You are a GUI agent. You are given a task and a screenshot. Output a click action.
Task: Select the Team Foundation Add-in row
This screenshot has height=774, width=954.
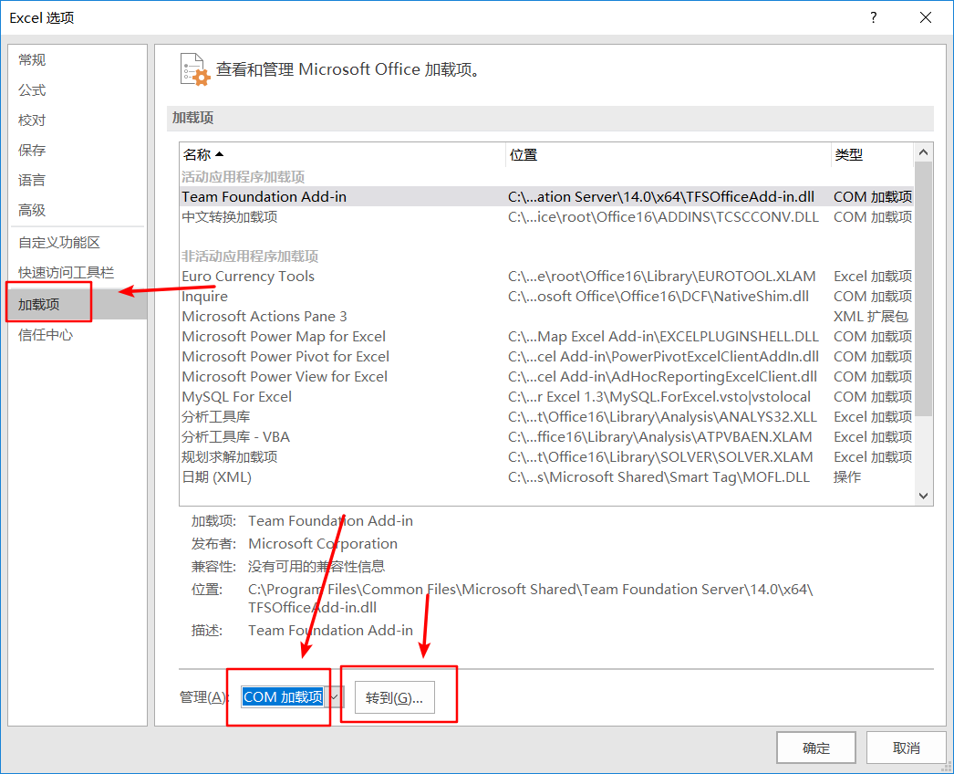pyautogui.click(x=546, y=197)
